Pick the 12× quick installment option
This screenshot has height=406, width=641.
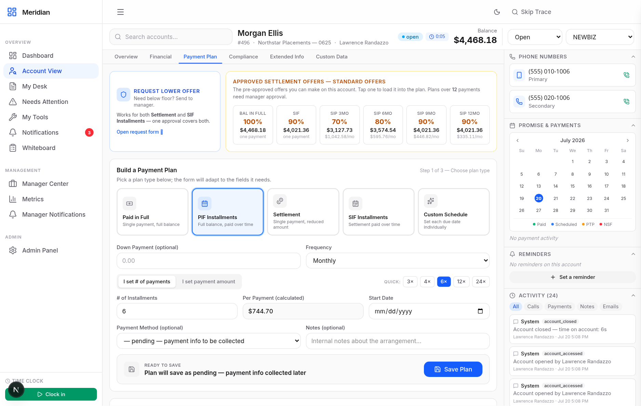click(461, 282)
